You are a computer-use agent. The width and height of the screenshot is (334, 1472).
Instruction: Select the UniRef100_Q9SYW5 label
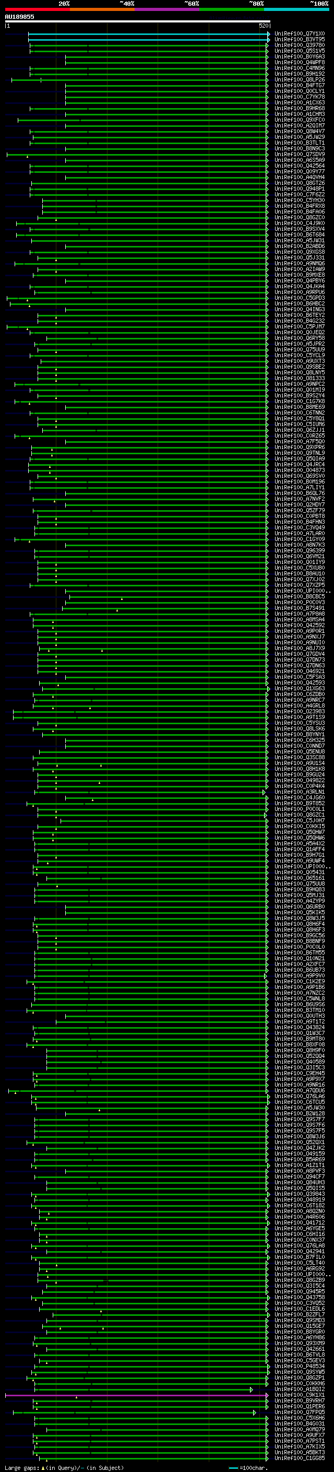click(300, 1372)
